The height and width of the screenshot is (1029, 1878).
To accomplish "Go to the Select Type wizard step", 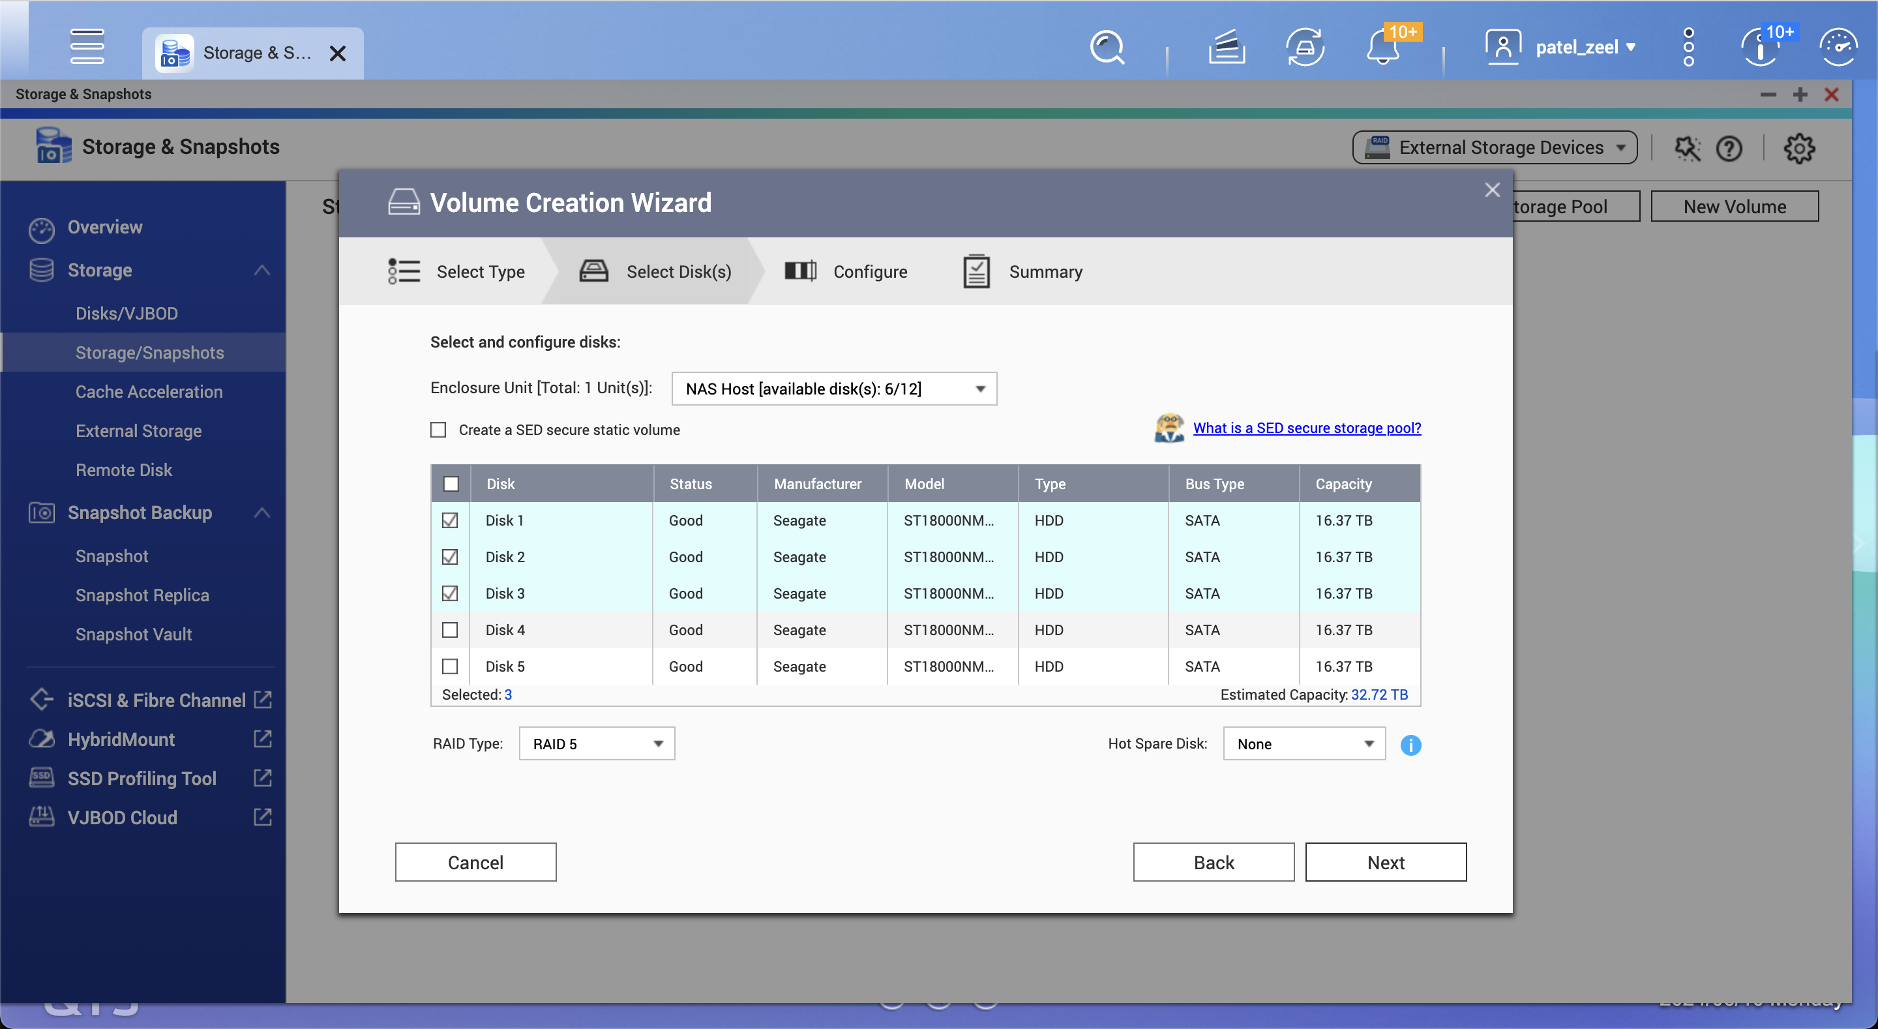I will point(456,271).
